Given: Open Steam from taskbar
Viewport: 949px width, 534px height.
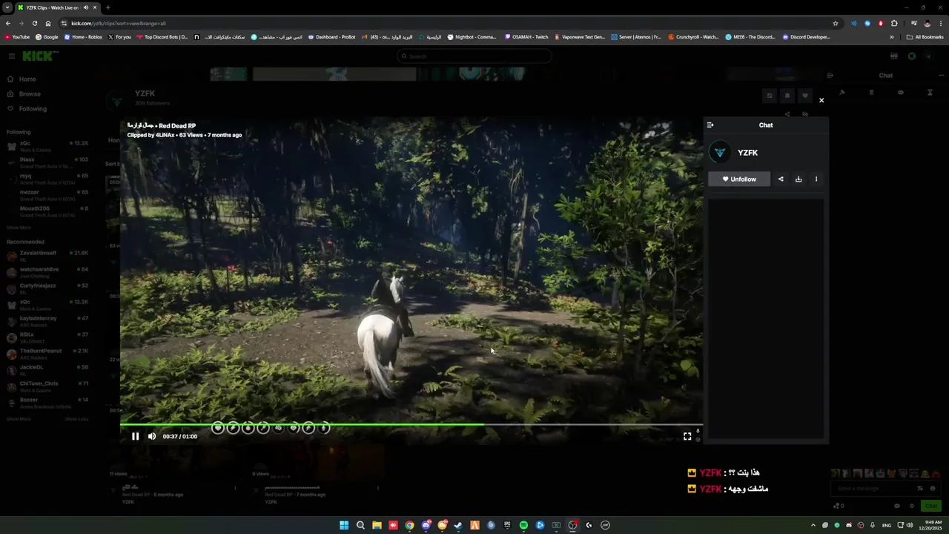Looking at the screenshot, I should [458, 525].
